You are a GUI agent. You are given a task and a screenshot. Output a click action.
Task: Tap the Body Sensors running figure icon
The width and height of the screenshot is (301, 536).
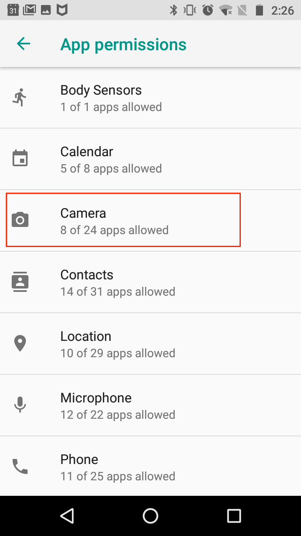pyautogui.click(x=20, y=98)
